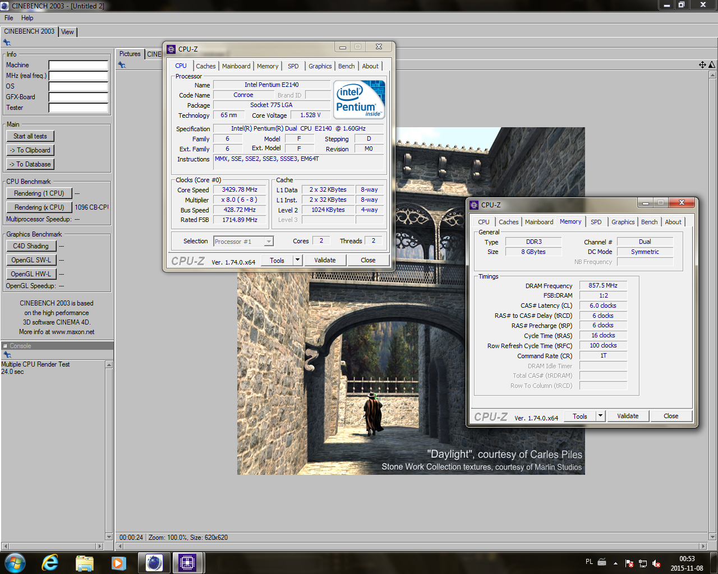Click the keyboard icon in the system tray

(x=602, y=562)
